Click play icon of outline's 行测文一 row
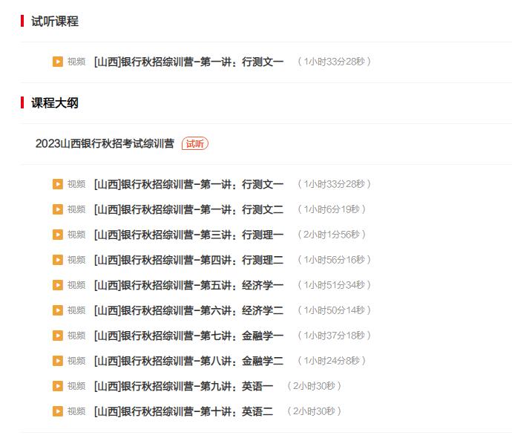 point(58,184)
